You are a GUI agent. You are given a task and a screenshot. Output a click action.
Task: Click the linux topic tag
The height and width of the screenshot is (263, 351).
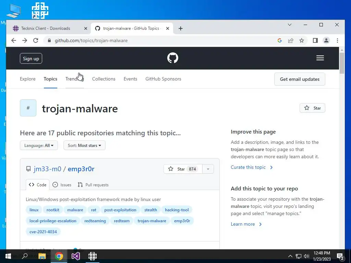pyautogui.click(x=34, y=210)
